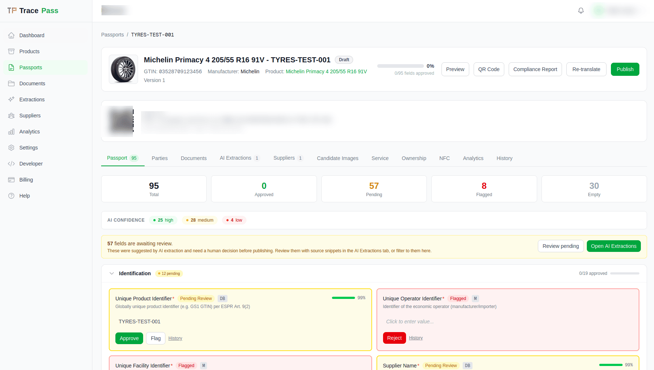The image size is (654, 370).
Task: Click Pending Review badge on Unique Product Identifier
Action: coord(196,299)
